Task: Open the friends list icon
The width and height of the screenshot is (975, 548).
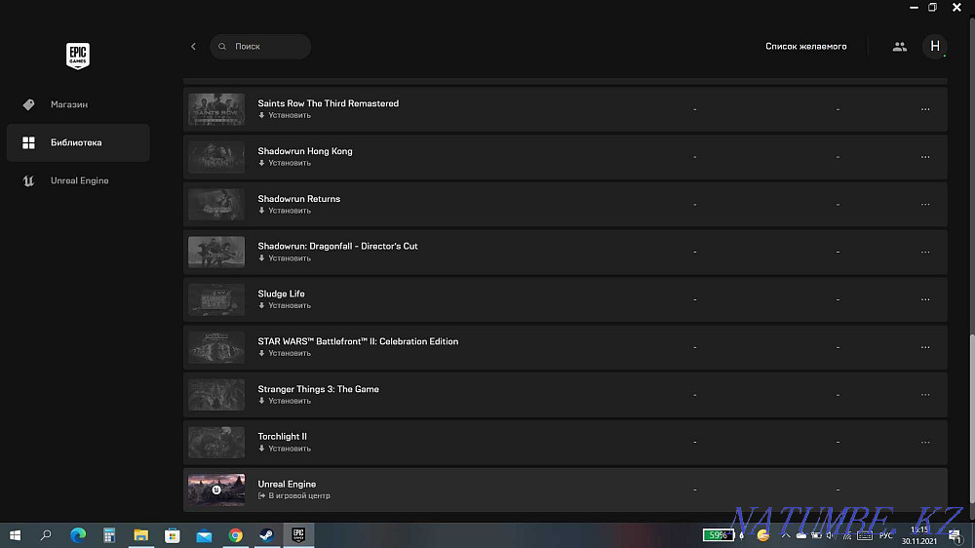Action: coord(899,47)
